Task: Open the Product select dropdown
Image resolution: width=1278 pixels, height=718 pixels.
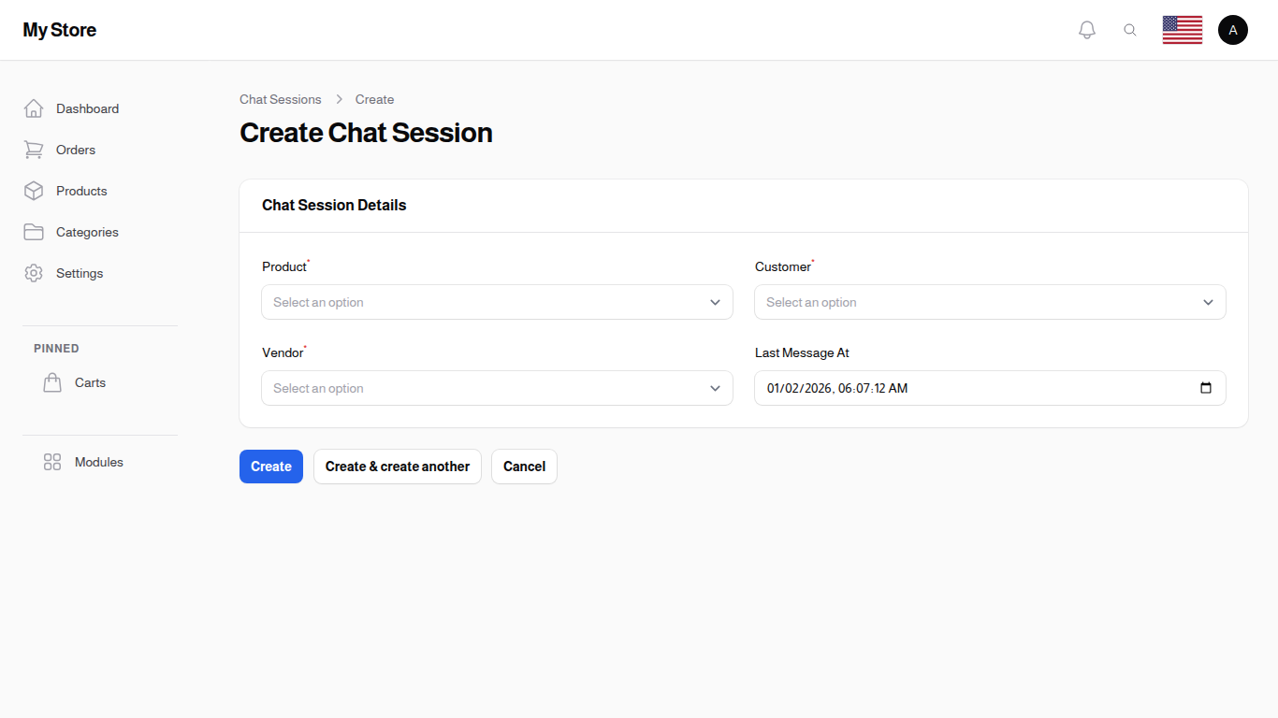Action: tap(497, 302)
